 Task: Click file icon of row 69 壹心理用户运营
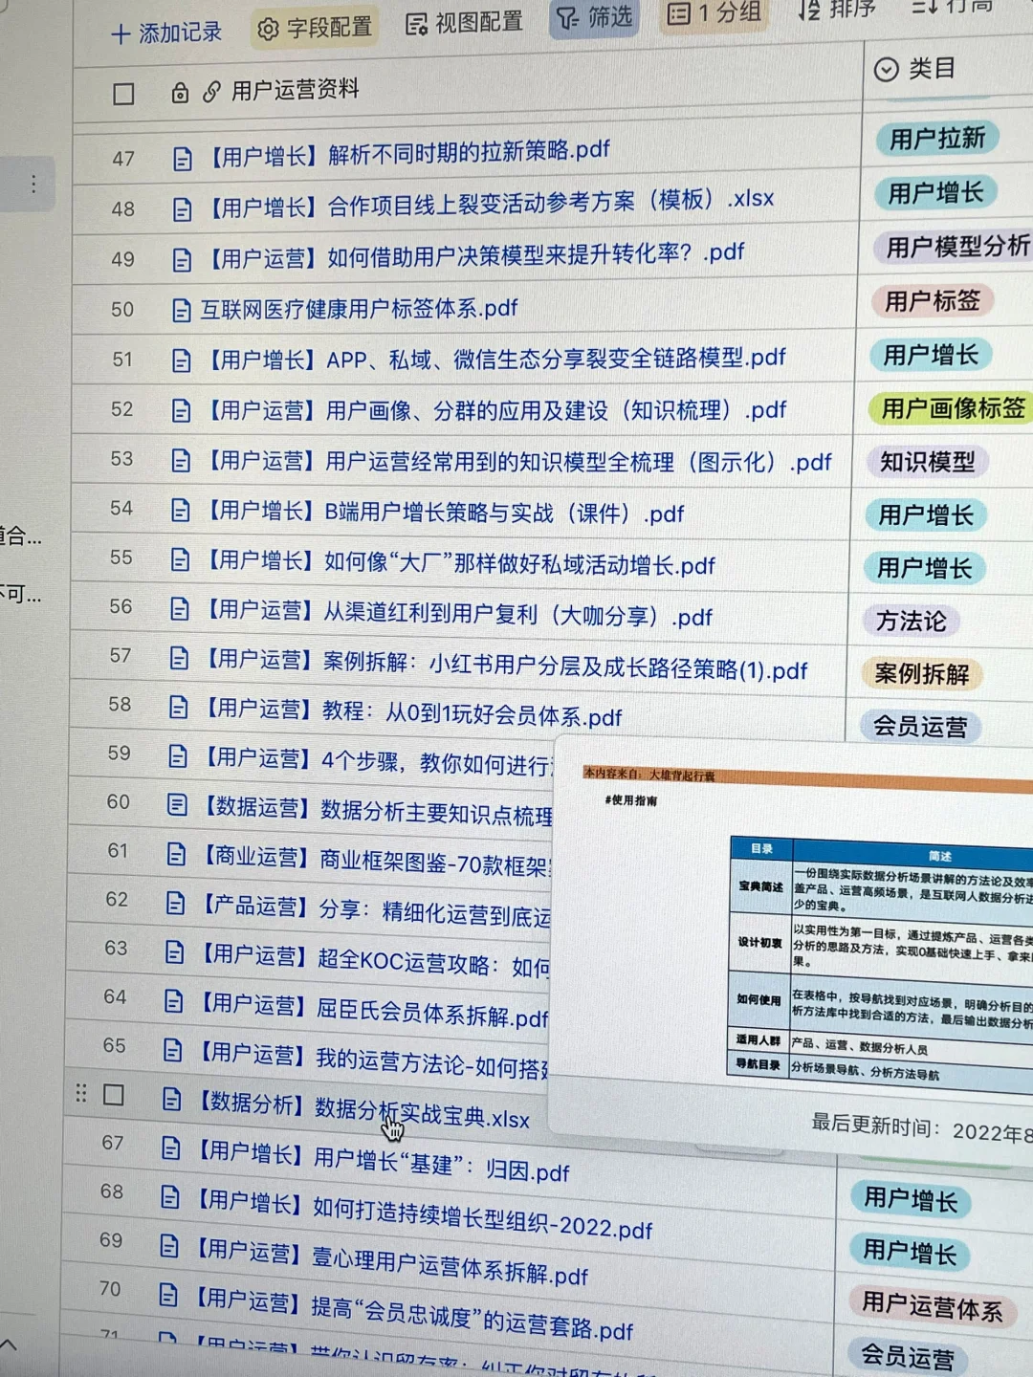pyautogui.click(x=169, y=1245)
